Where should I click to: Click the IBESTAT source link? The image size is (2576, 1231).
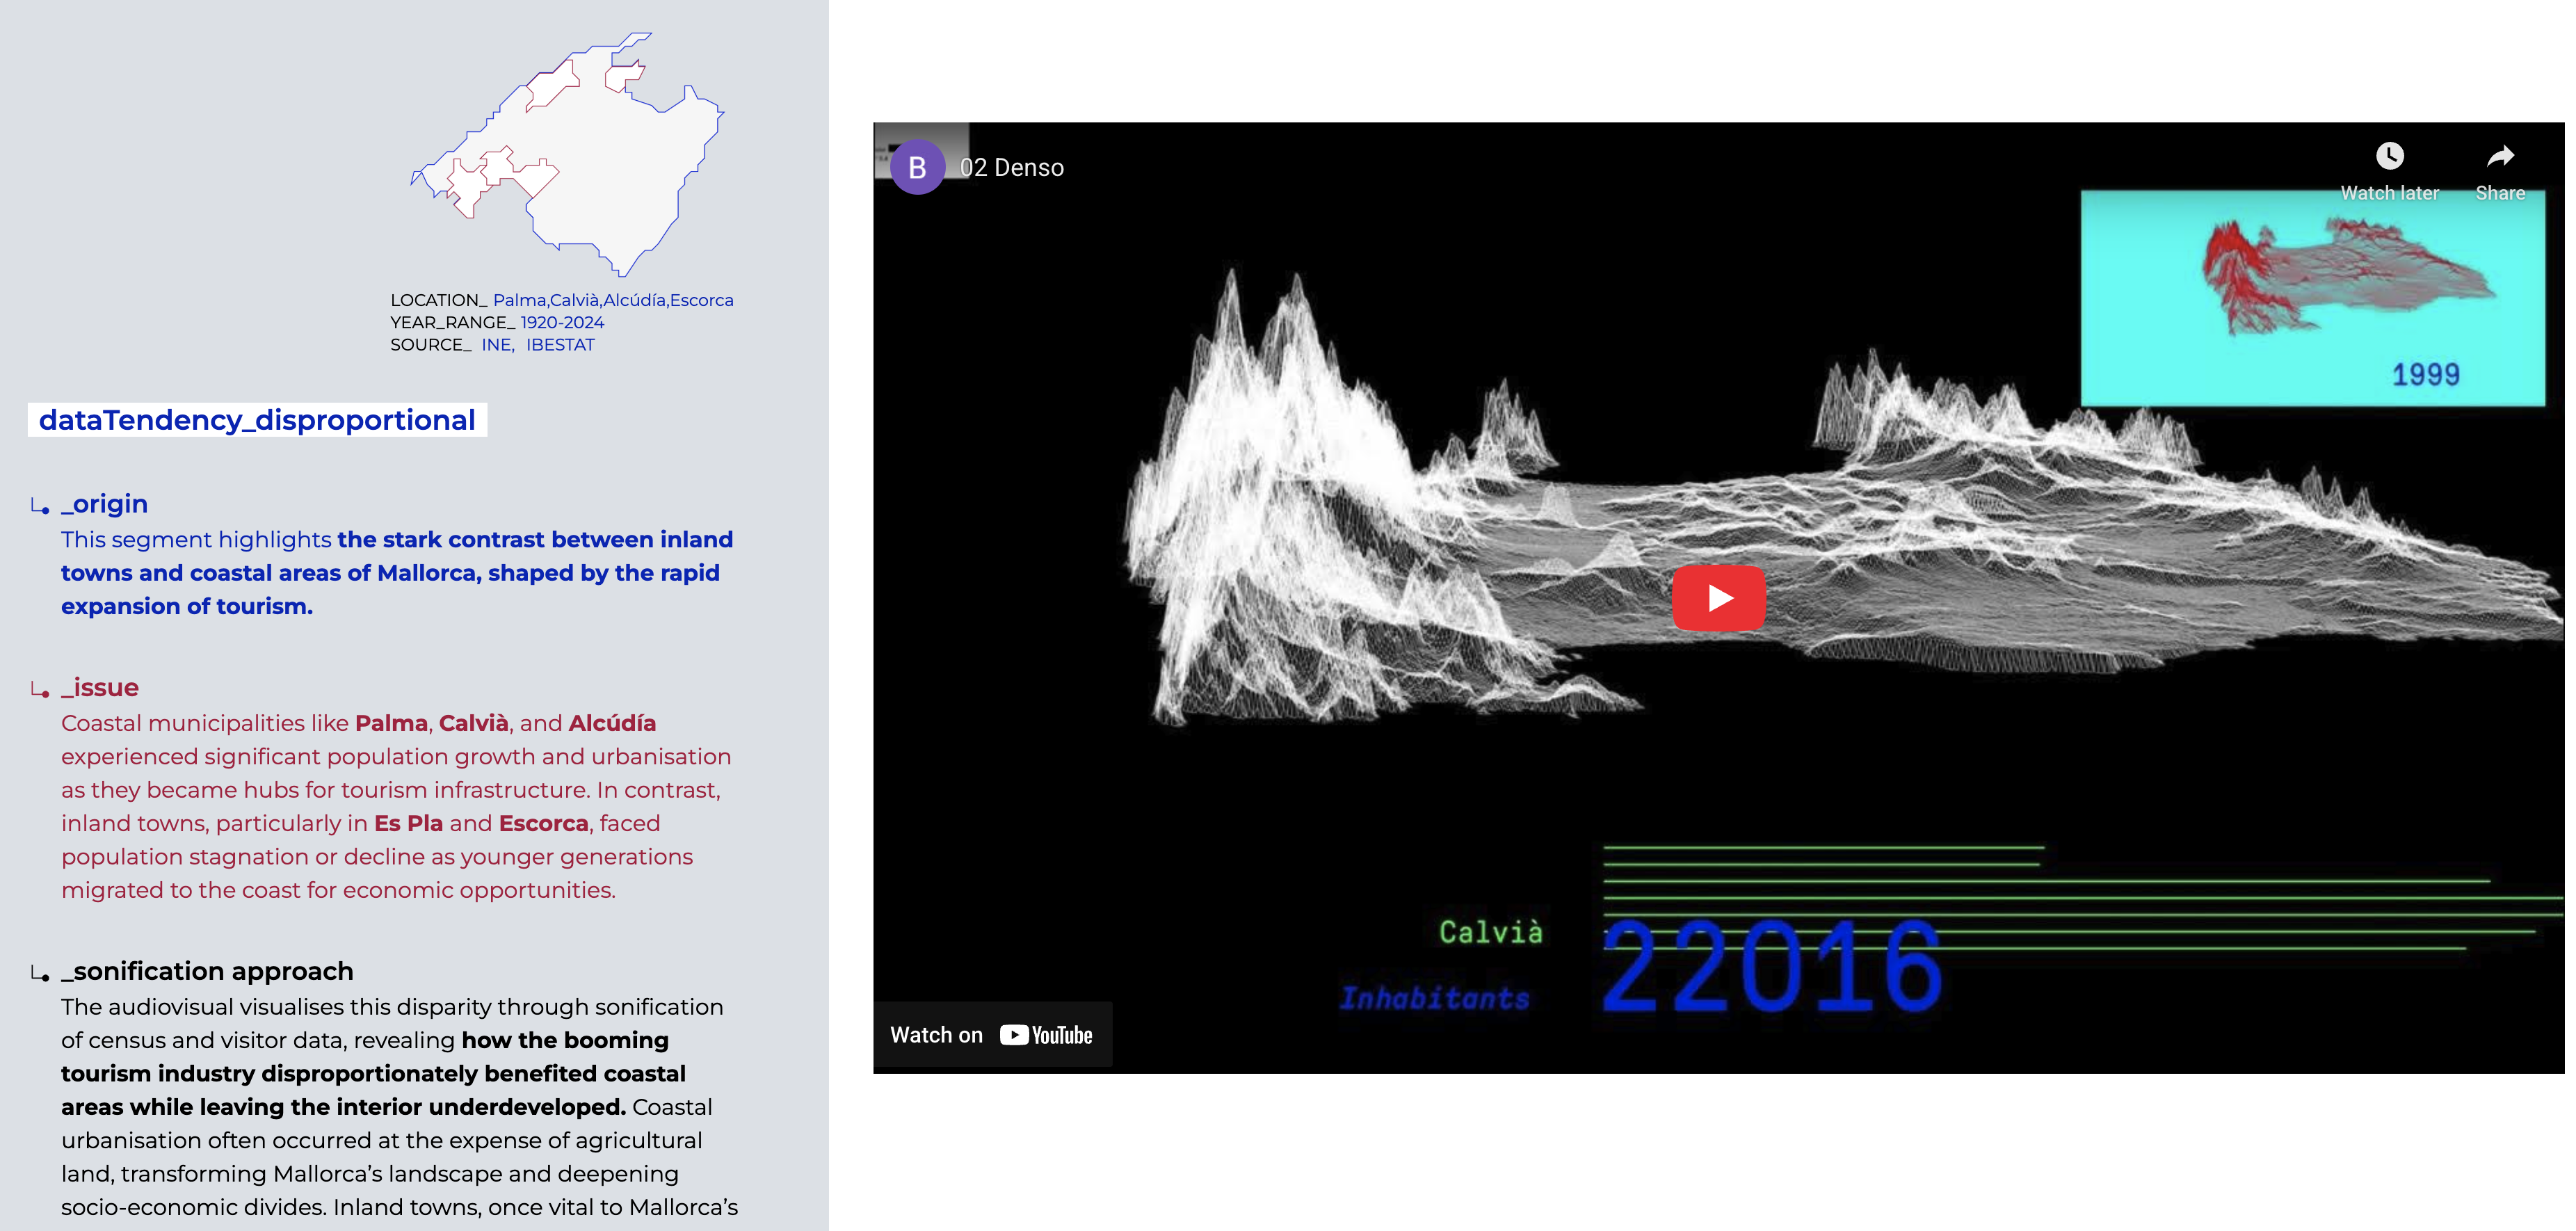click(x=560, y=345)
